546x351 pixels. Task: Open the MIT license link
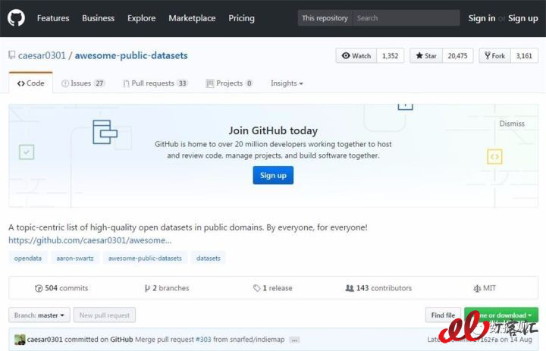click(485, 288)
